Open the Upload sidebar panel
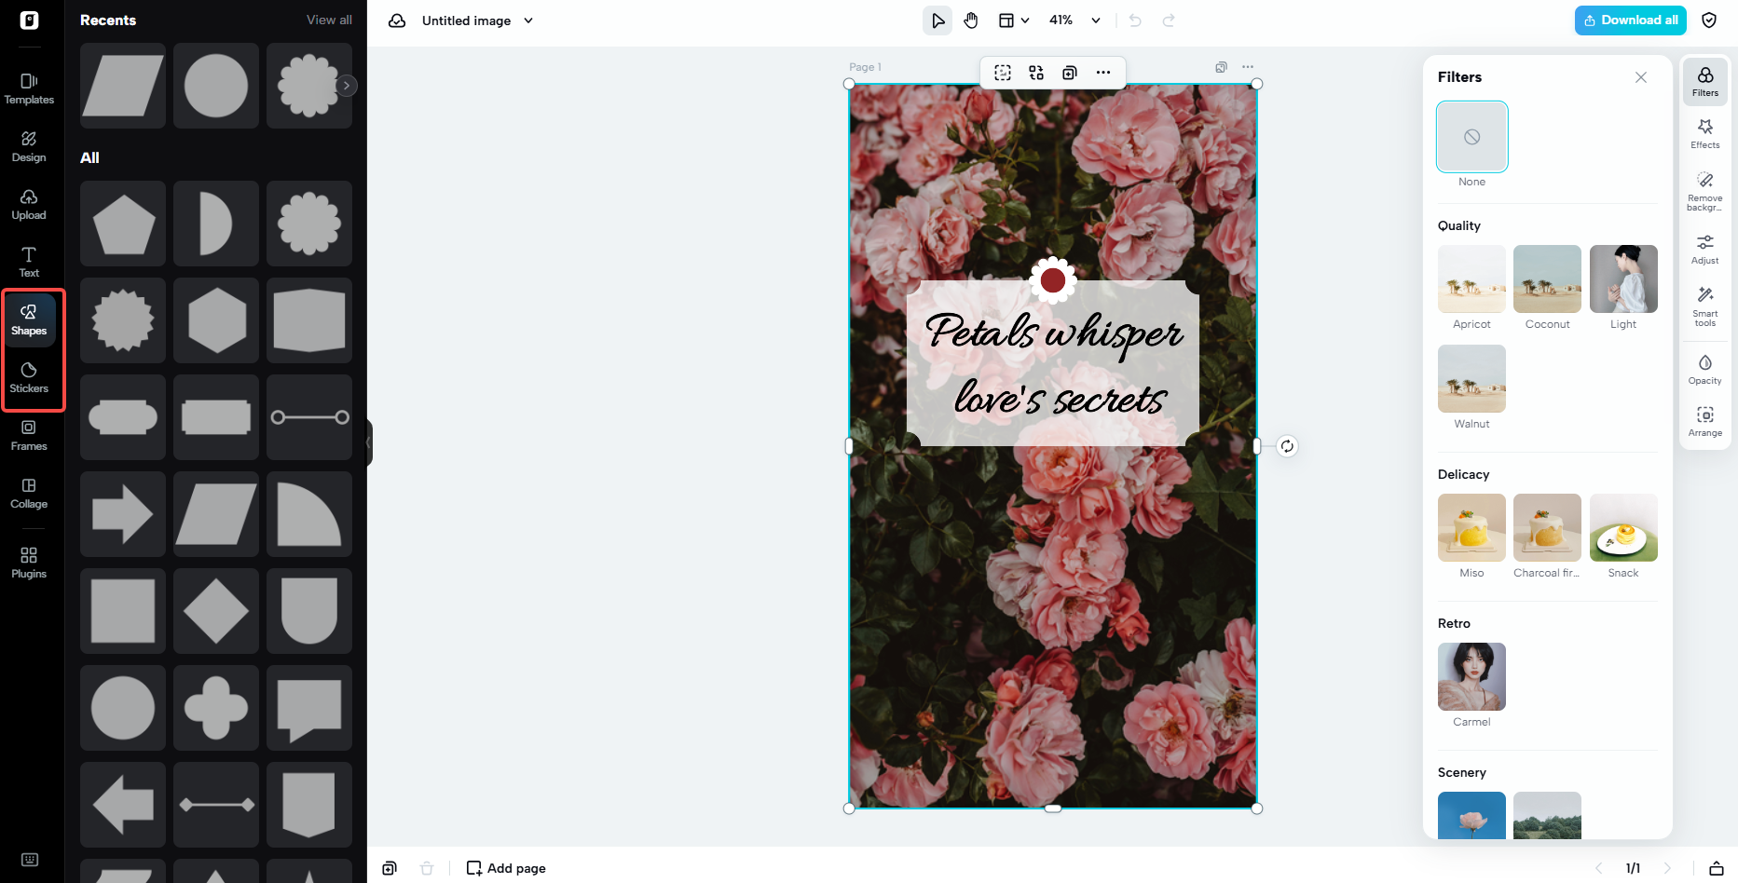Image resolution: width=1738 pixels, height=883 pixels. click(x=29, y=205)
